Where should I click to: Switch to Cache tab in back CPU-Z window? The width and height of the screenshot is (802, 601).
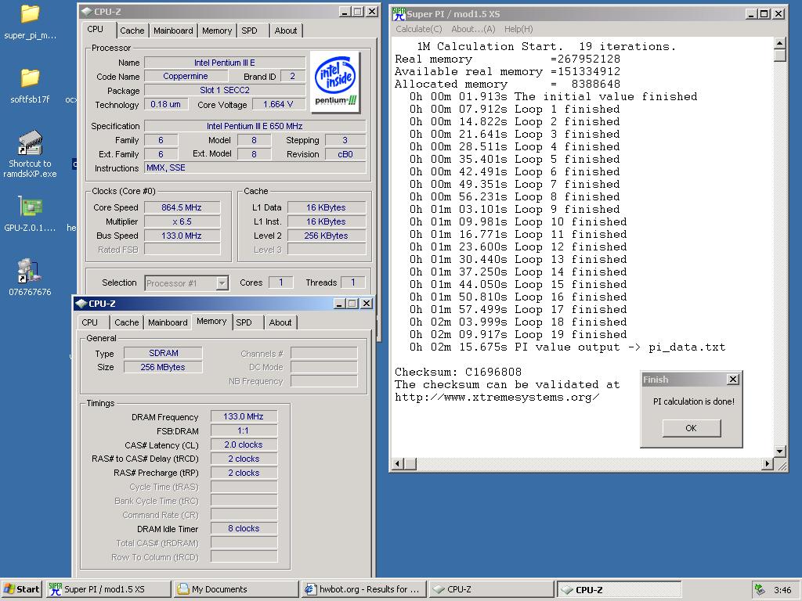[132, 31]
